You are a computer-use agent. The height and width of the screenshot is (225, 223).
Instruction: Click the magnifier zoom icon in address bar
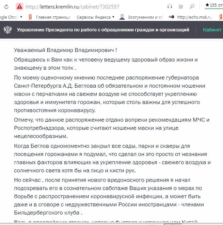pos(192,6)
